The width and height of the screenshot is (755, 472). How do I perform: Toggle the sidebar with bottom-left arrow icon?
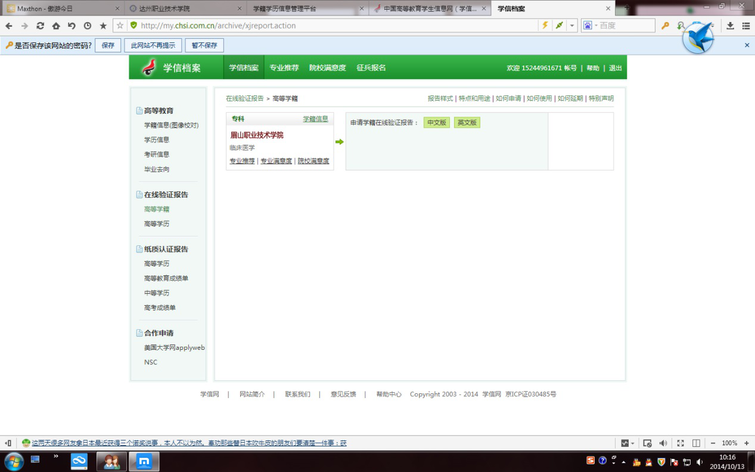(x=8, y=443)
